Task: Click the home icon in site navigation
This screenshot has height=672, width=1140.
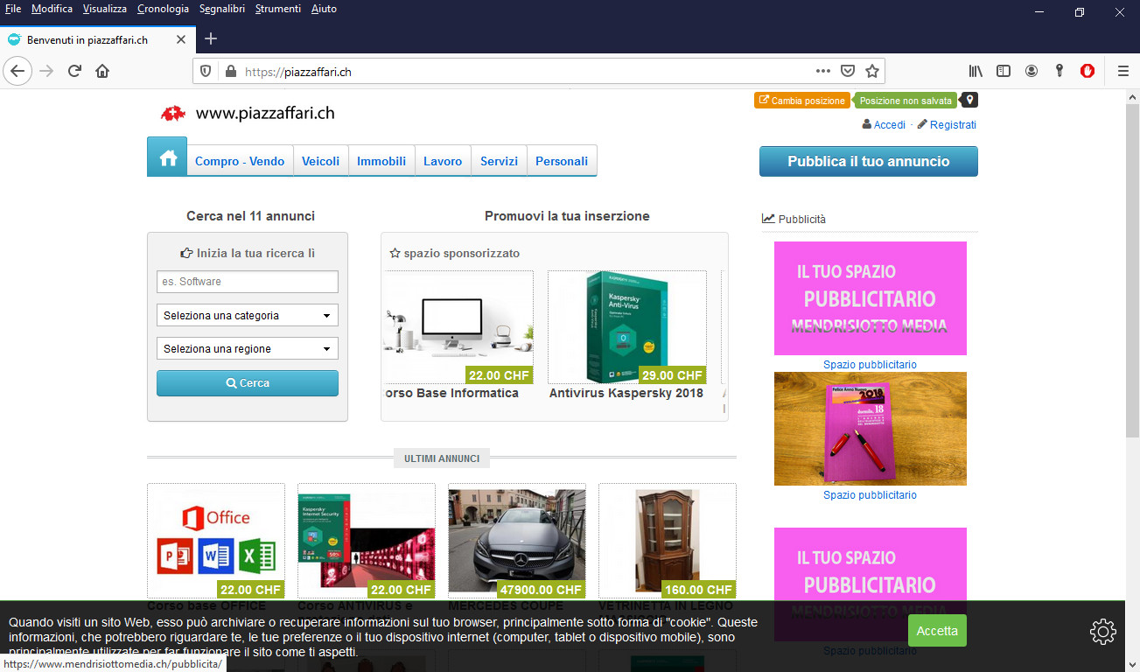Action: coord(167,158)
